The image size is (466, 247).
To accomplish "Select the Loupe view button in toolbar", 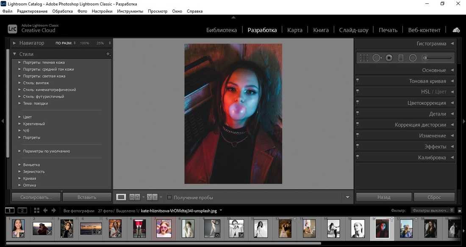I will [121, 197].
